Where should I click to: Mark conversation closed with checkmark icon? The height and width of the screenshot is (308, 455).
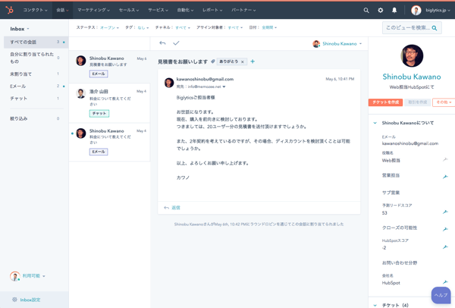click(x=176, y=43)
